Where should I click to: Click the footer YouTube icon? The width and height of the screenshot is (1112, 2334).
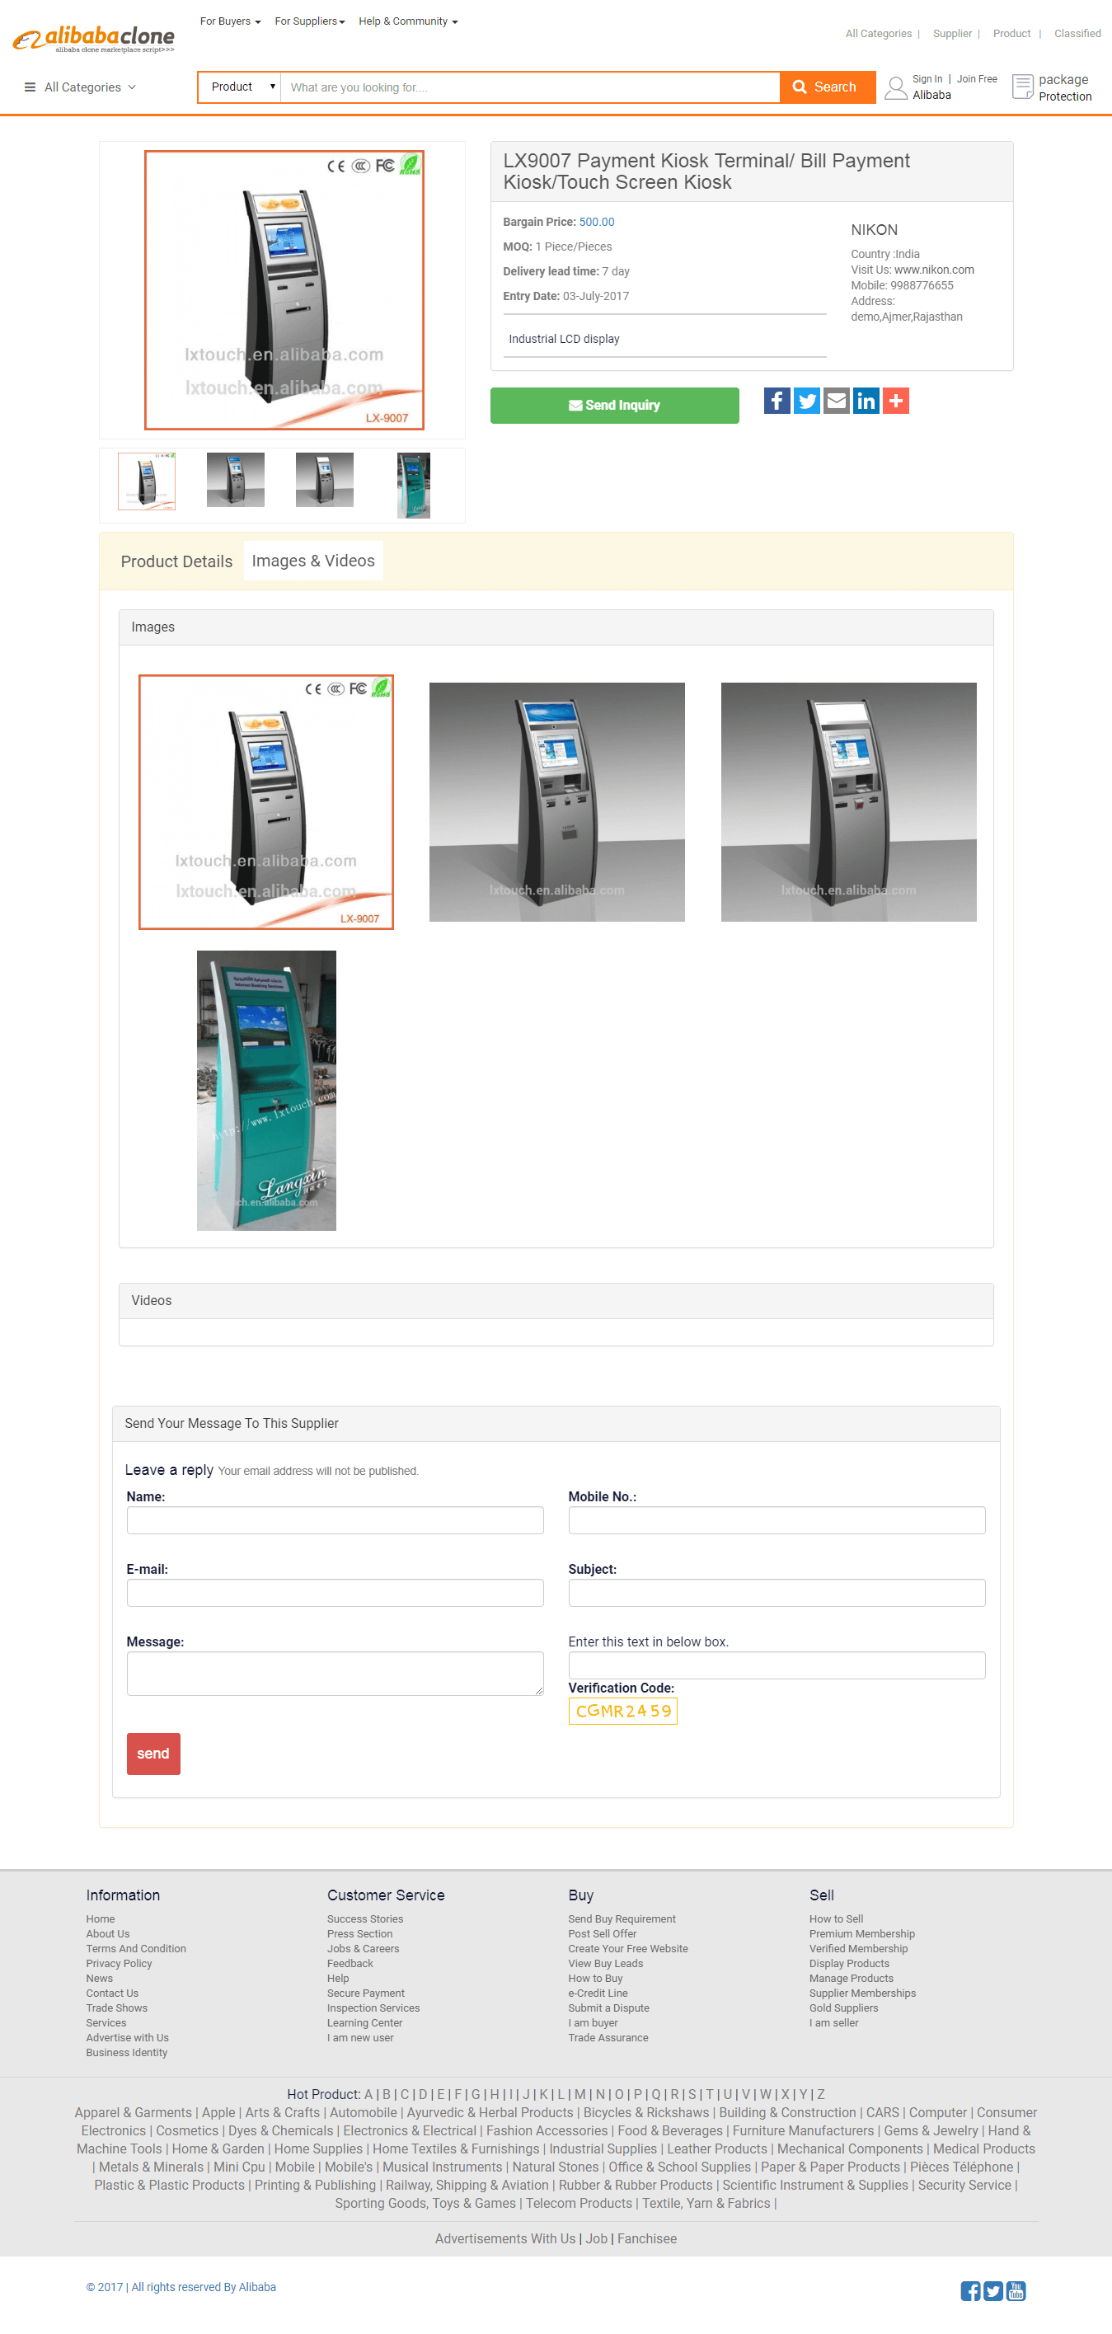[1016, 2290]
